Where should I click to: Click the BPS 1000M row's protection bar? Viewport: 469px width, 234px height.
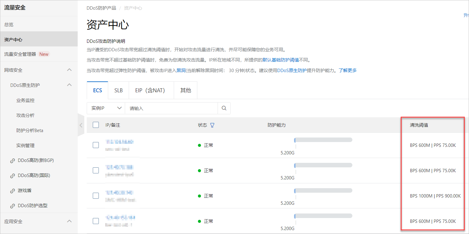click(323, 191)
